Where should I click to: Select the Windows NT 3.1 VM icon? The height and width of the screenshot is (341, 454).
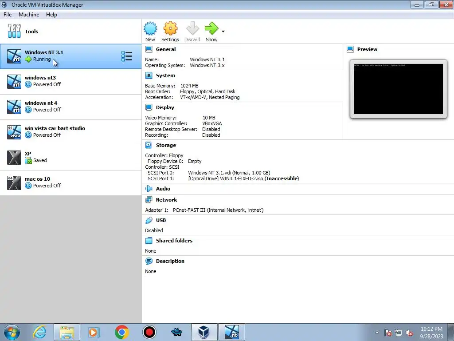pos(14,56)
